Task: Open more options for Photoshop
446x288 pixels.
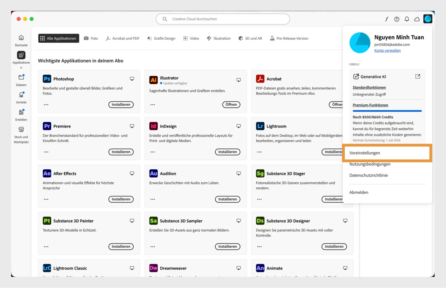Action: 46,105
